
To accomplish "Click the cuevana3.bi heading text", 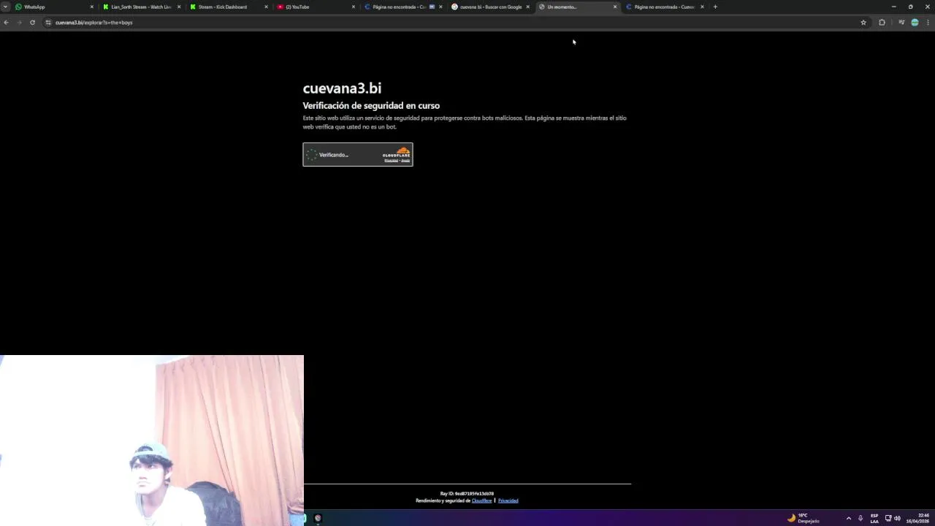I will [342, 88].
